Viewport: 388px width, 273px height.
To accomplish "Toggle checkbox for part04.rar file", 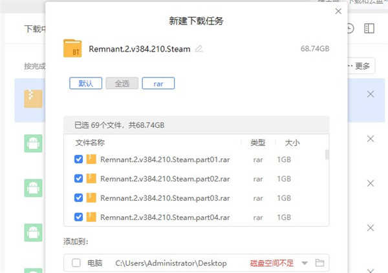I will point(79,216).
